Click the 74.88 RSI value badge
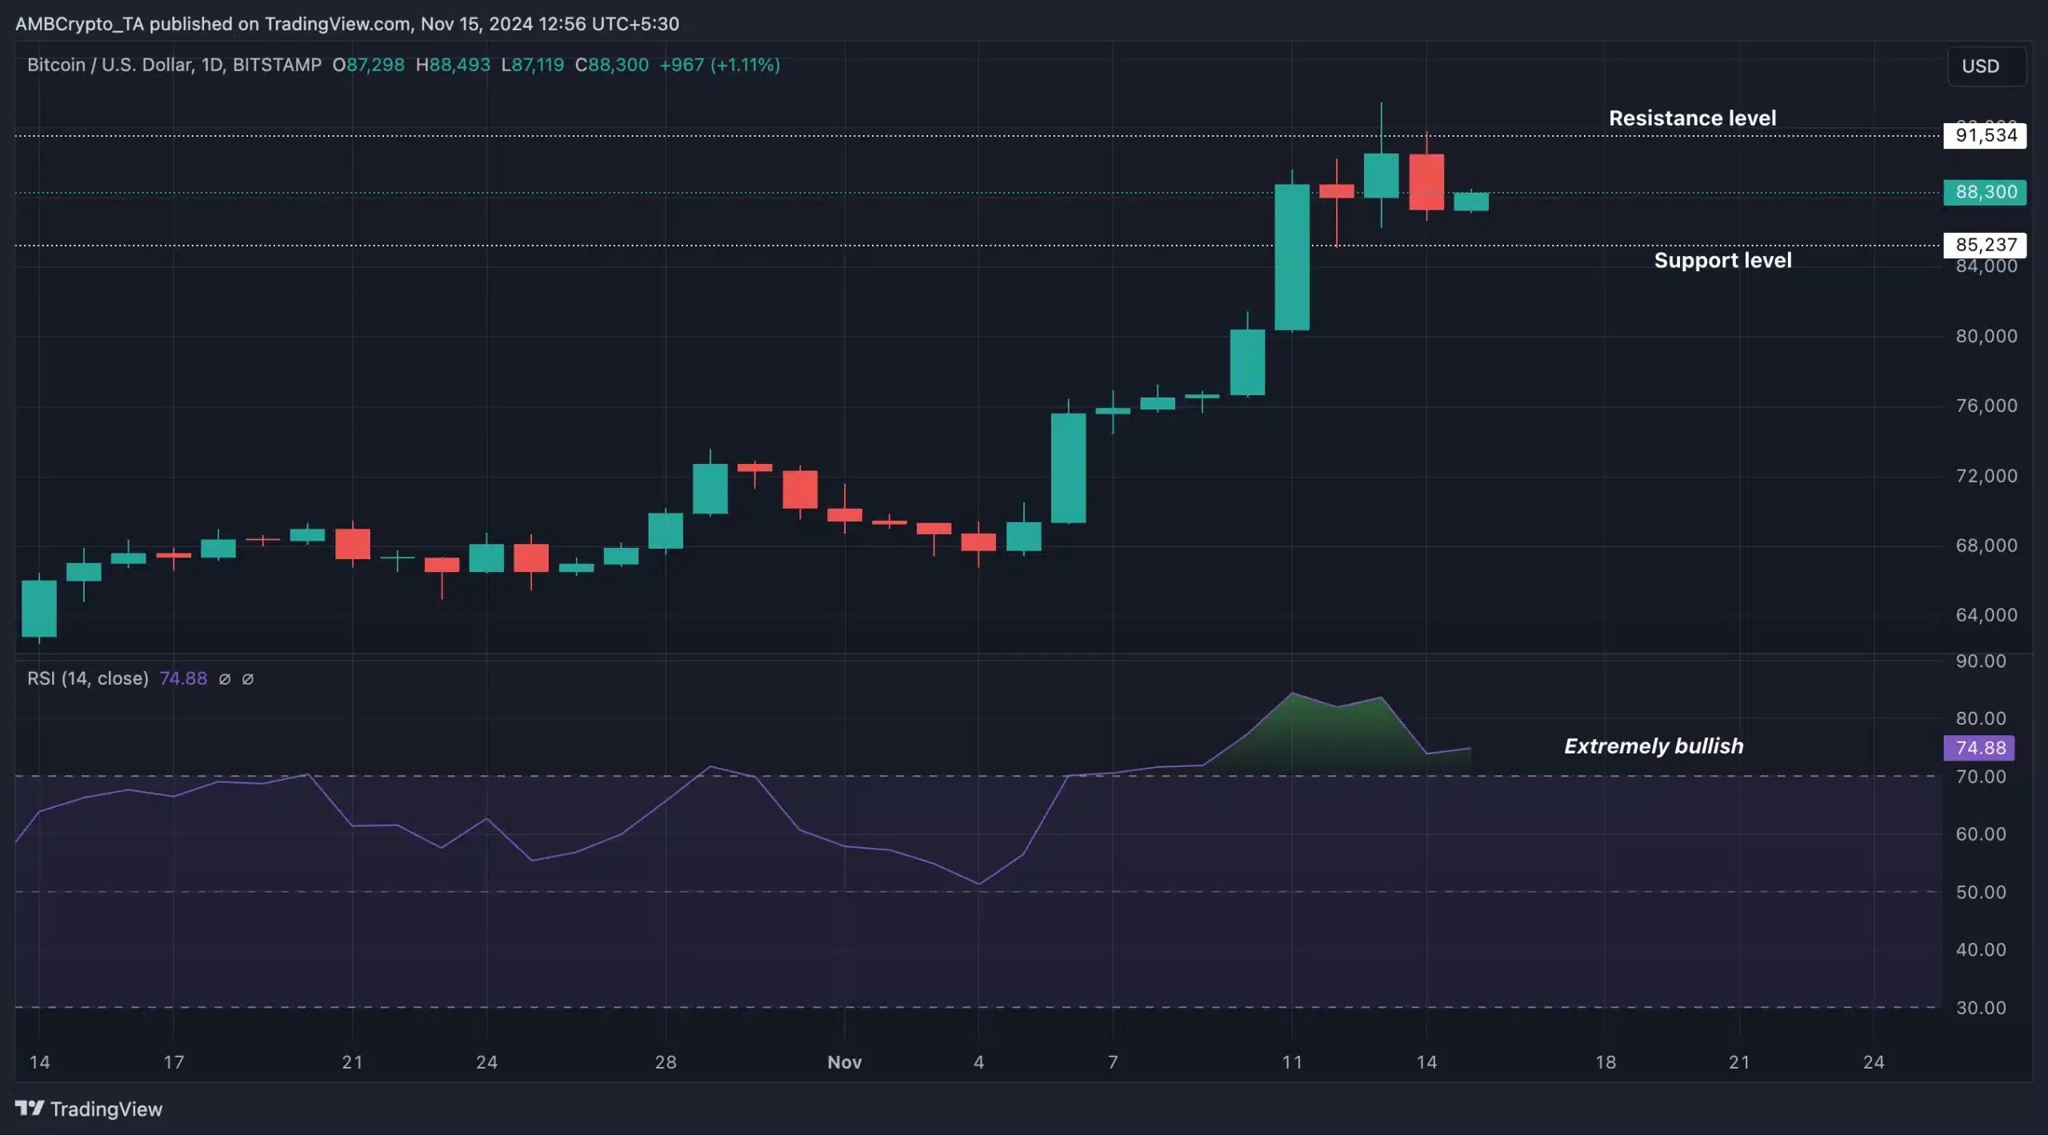 point(1980,747)
